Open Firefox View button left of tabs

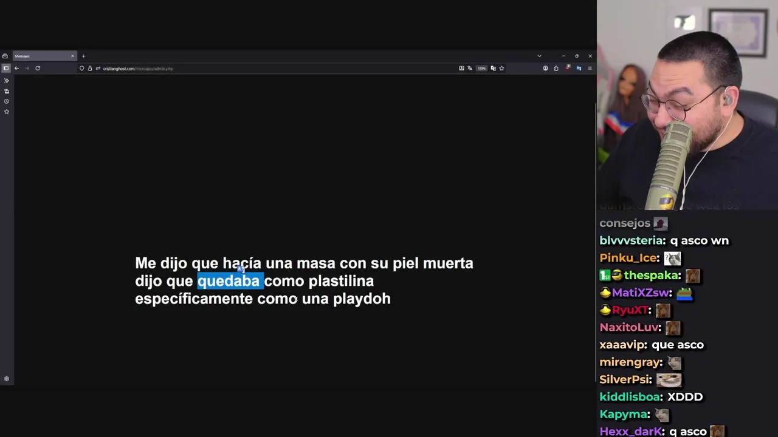point(5,56)
